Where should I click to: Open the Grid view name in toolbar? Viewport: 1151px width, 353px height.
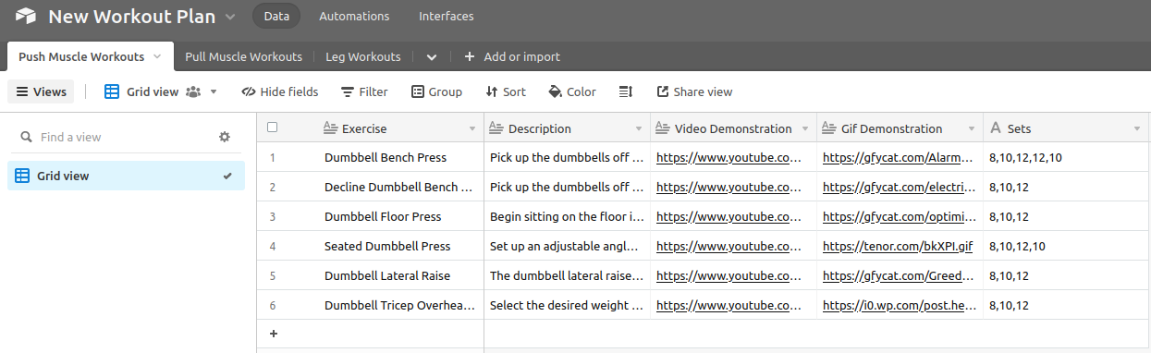(141, 91)
